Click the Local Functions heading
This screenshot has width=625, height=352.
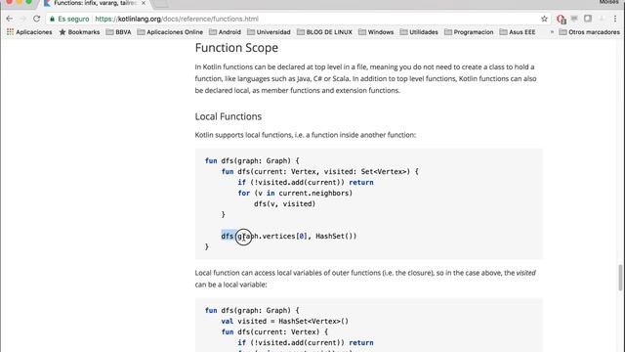pos(229,116)
